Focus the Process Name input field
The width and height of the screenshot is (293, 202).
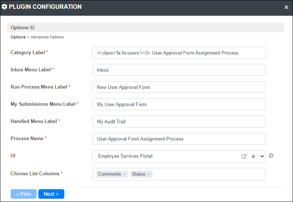click(x=179, y=139)
